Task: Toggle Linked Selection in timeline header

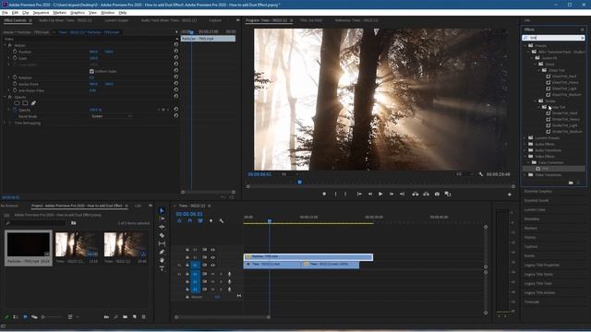Action: click(200, 221)
